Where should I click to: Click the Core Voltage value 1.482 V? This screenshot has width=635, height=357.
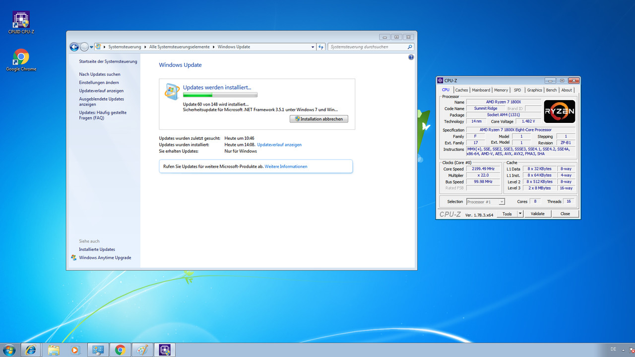(528, 121)
